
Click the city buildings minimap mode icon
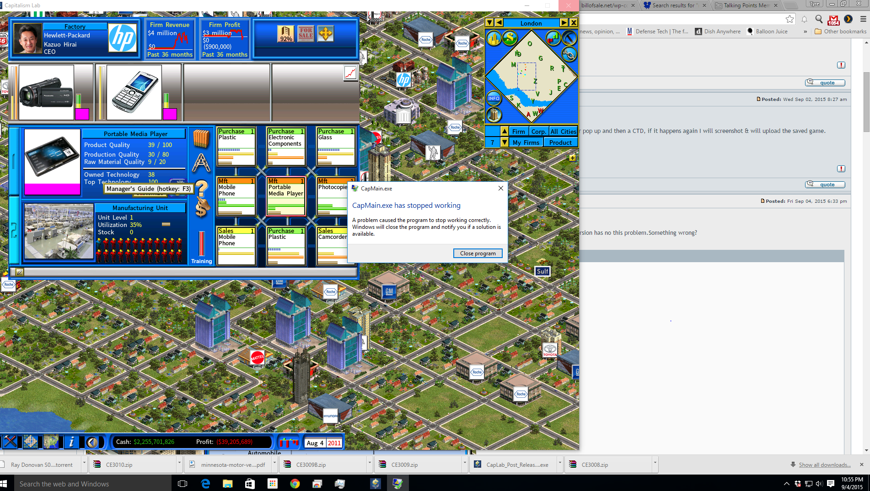pos(494,38)
